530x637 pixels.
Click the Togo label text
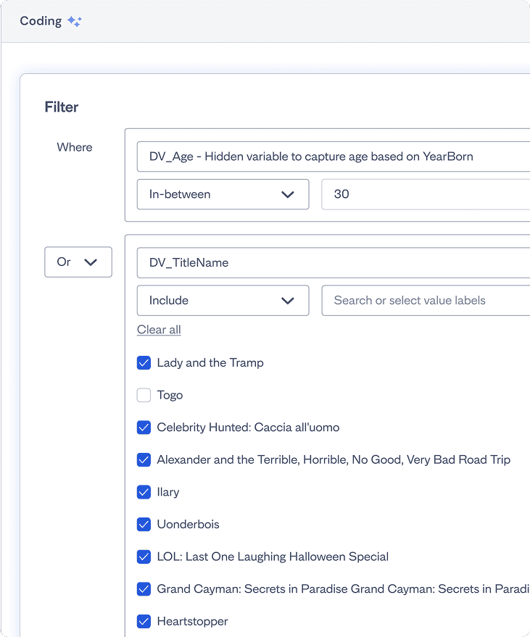[170, 395]
